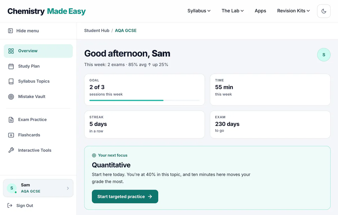
Task: Click the Sign Out link text
Action: point(25,205)
